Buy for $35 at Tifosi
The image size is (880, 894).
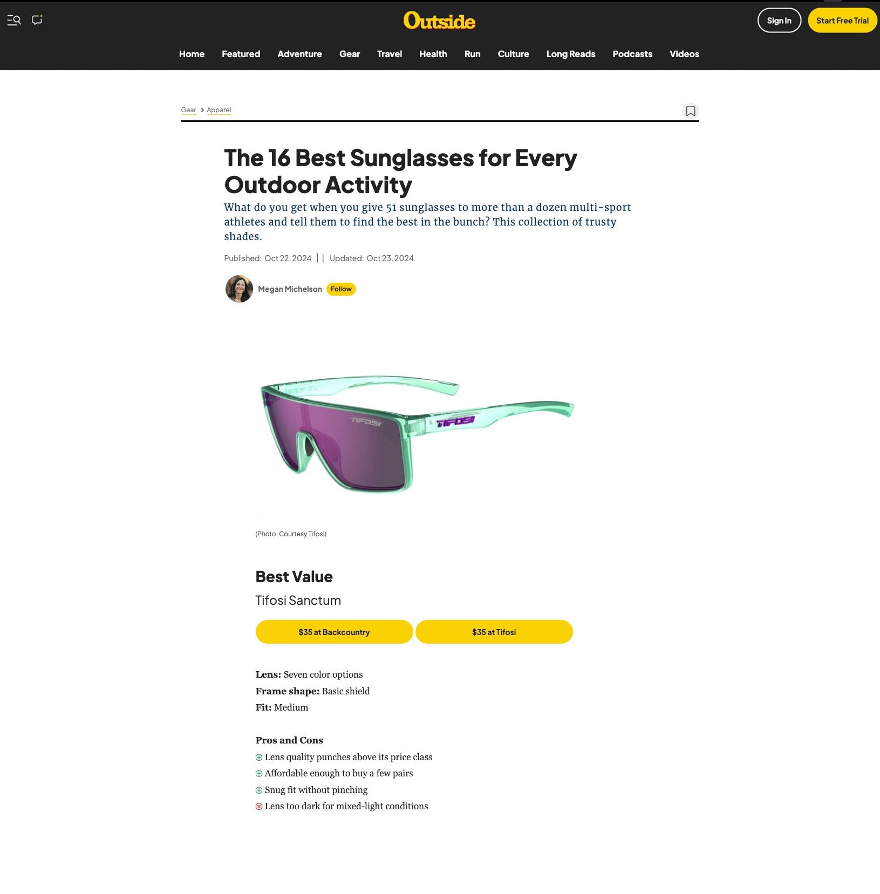pos(494,632)
